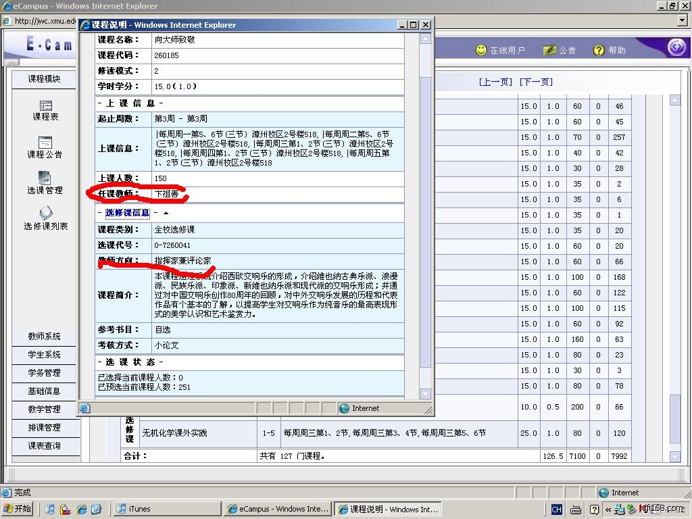The height and width of the screenshot is (519, 692).
Task: Click the 在线用户 smiley face icon
Action: click(x=481, y=50)
